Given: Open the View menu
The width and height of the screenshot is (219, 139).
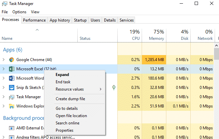Looking at the screenshot, I should pos(35,12).
